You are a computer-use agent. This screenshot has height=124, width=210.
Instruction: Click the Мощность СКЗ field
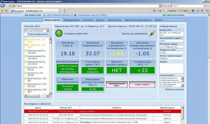coord(171,53)
